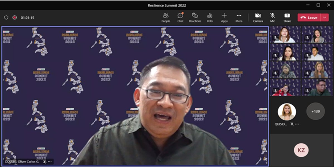Click the red recording indicator icon
The height and width of the screenshot is (167, 334).
[14, 18]
